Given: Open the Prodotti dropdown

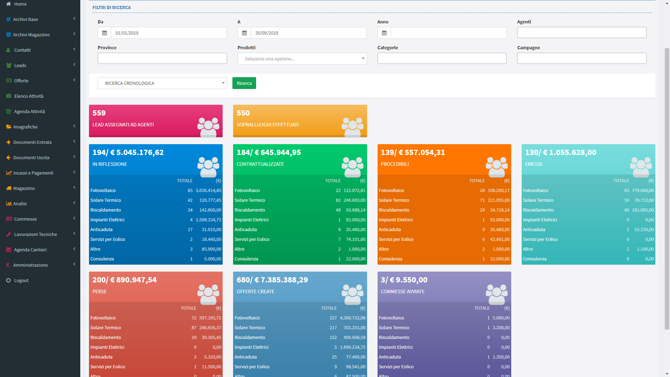Looking at the screenshot, I should 302,59.
